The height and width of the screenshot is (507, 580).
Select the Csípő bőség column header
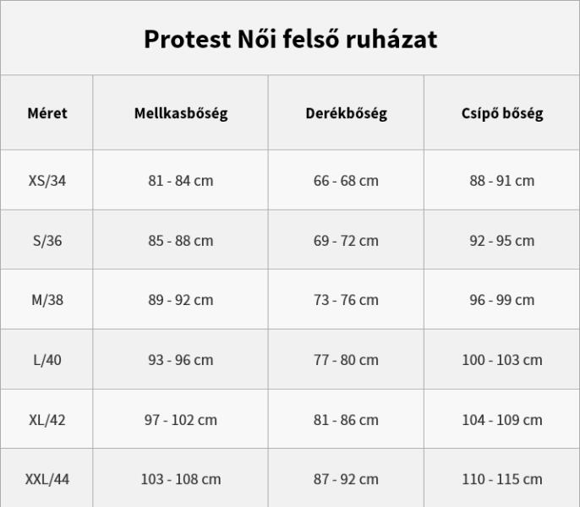[502, 113]
